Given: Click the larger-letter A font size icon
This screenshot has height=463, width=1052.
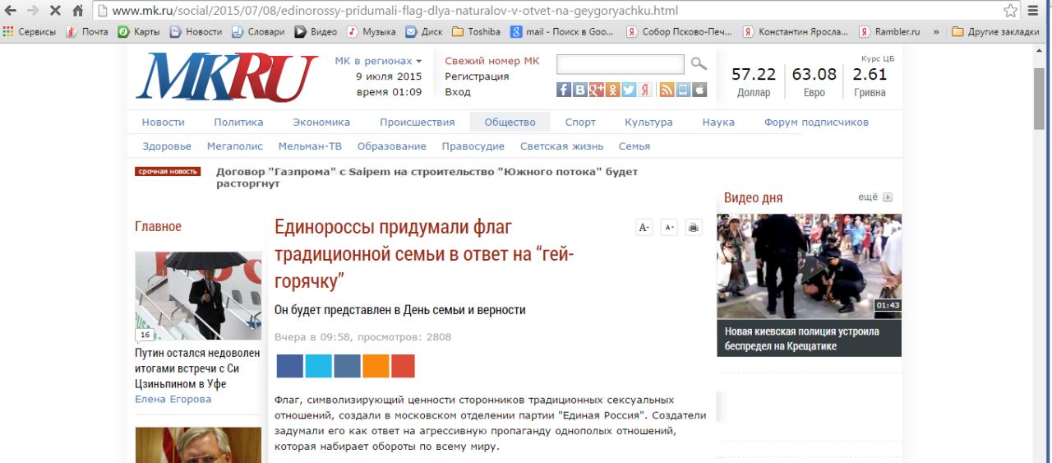Looking at the screenshot, I should coord(644,228).
